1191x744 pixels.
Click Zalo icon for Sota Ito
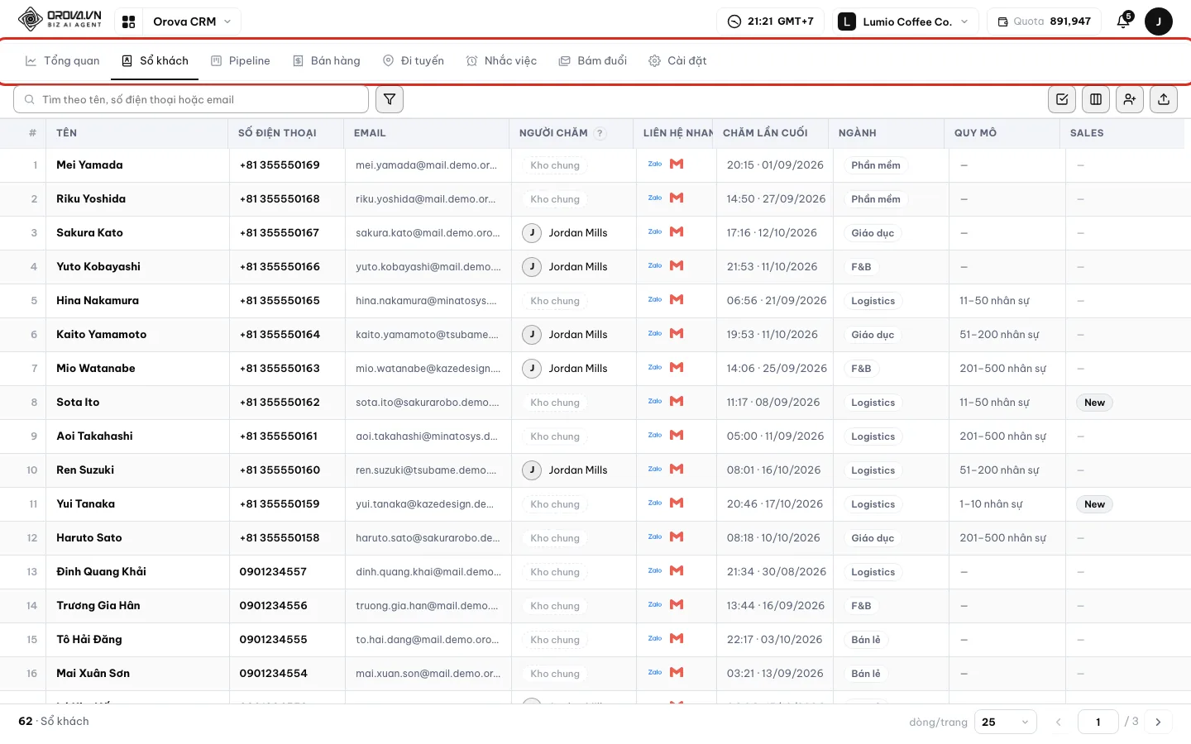click(655, 402)
